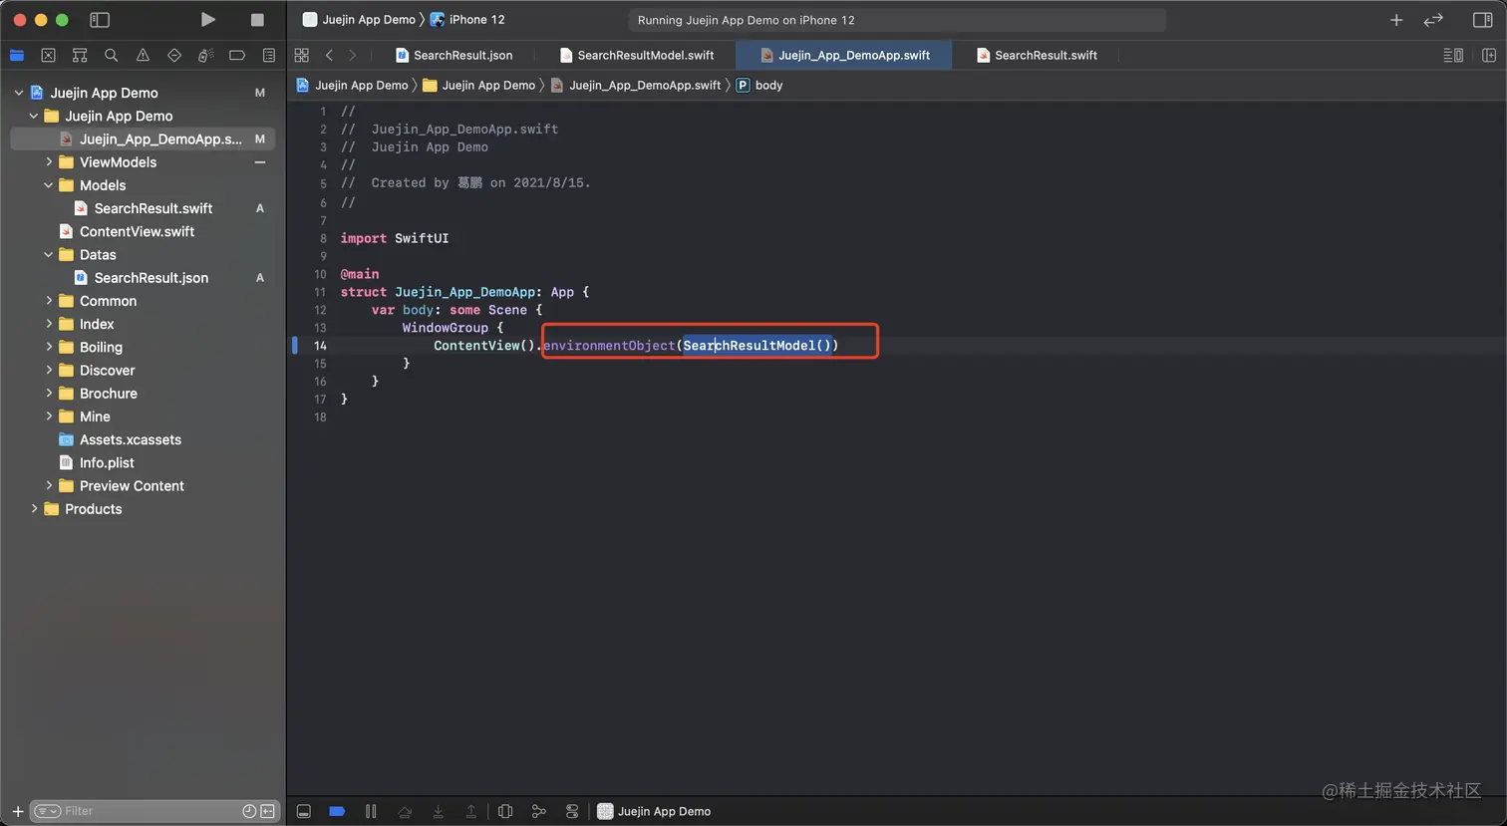The height and width of the screenshot is (826, 1507).
Task: Expand the Boiling folder
Action: (48, 347)
